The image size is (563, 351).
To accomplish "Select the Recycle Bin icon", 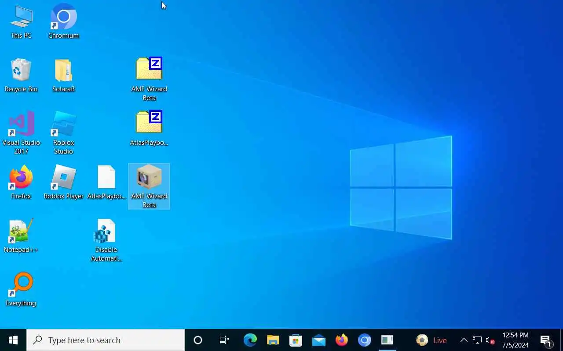I will click(21, 75).
